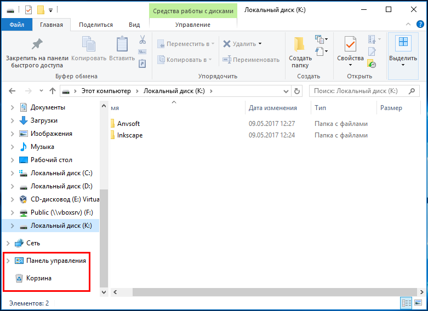Open the Delete (Удалить) dropdown arrow
428x311 pixels.
pyautogui.click(x=260, y=44)
